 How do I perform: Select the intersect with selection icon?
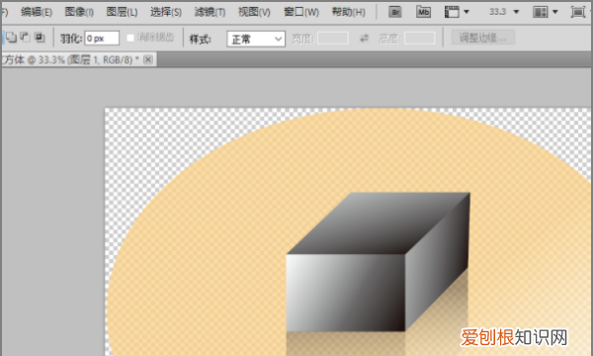(40, 37)
